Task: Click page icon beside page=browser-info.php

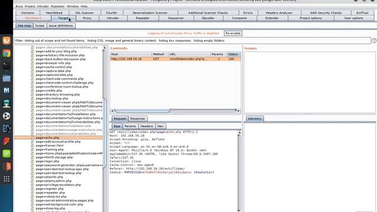Action: [32, 63]
